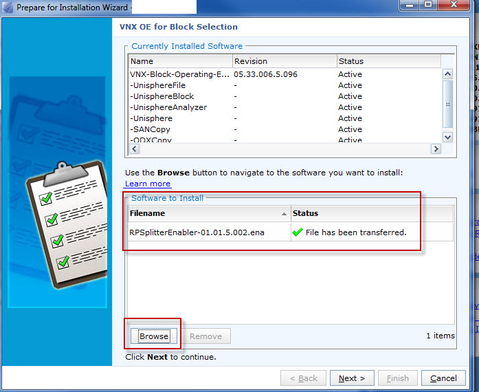Select VNX-Block-Operating-Environment row
This screenshot has width=479, height=392.
coord(181,74)
